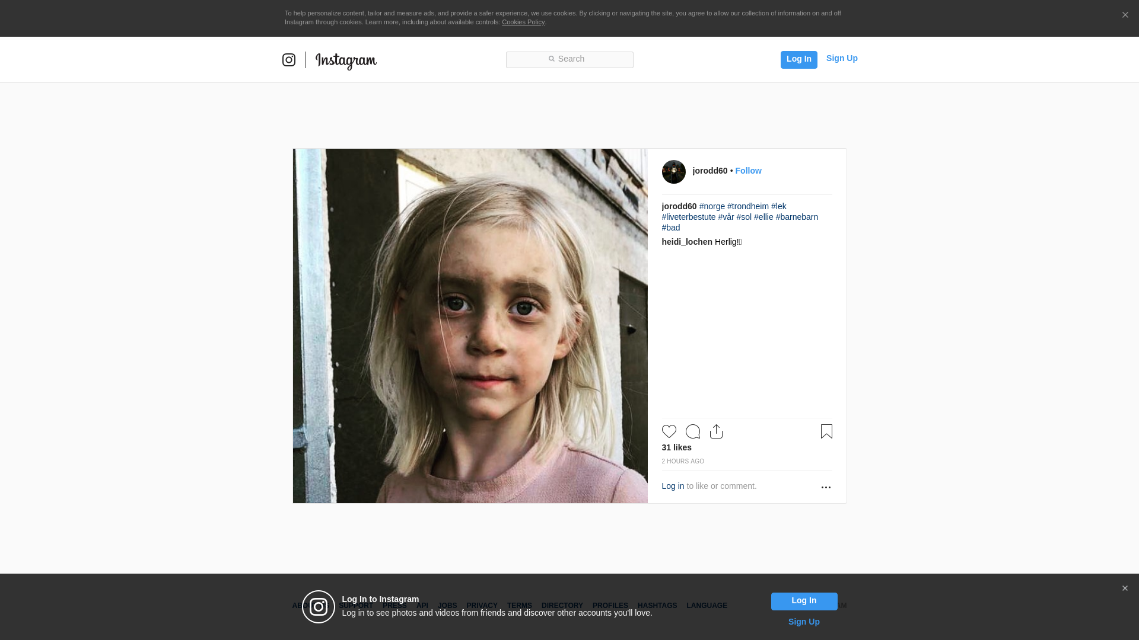Click the share post icon
Viewport: 1139px width, 640px height.
coord(716,431)
